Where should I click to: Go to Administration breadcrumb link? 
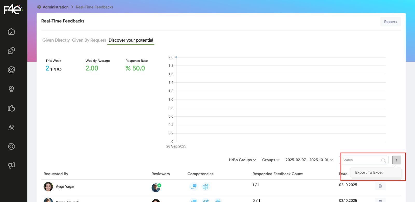pyautogui.click(x=56, y=7)
